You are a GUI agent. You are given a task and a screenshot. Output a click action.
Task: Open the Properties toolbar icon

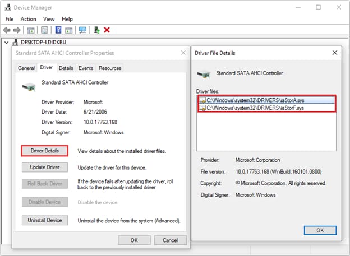[x=44, y=30]
